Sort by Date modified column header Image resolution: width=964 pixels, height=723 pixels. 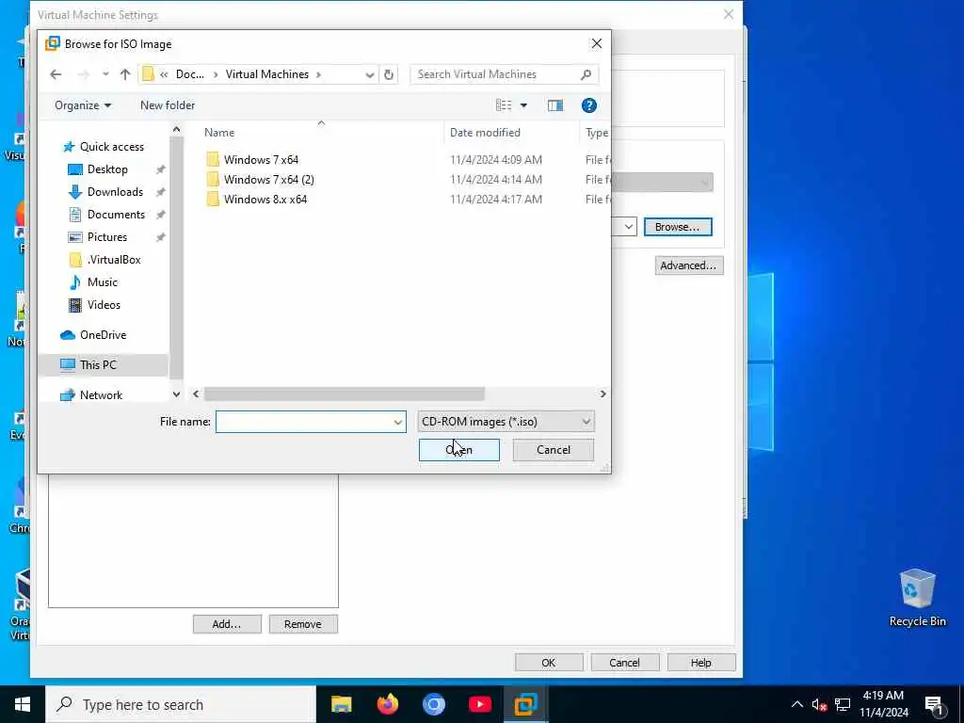[485, 133]
